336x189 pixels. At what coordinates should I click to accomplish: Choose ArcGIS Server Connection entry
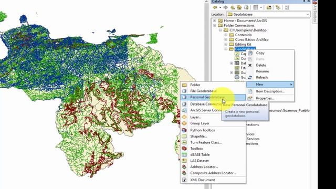(x=202, y=110)
